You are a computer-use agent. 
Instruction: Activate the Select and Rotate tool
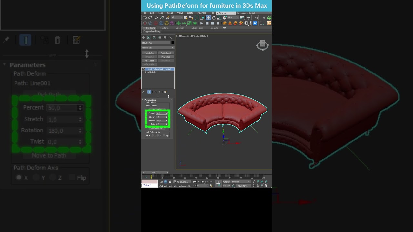pos(214,18)
